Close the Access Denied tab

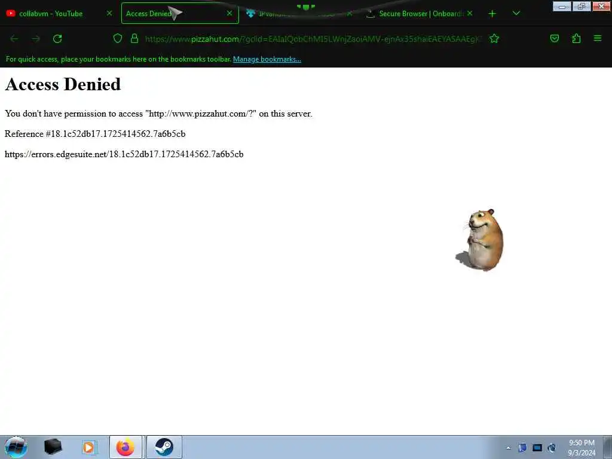pyautogui.click(x=229, y=13)
